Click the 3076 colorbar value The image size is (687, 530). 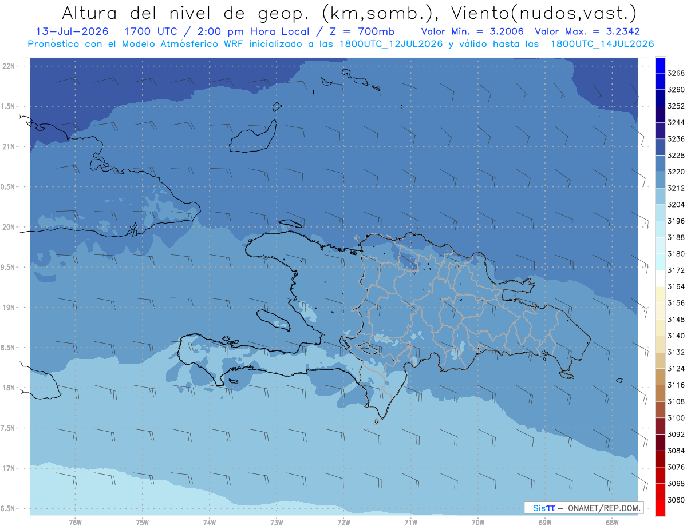coord(676,467)
